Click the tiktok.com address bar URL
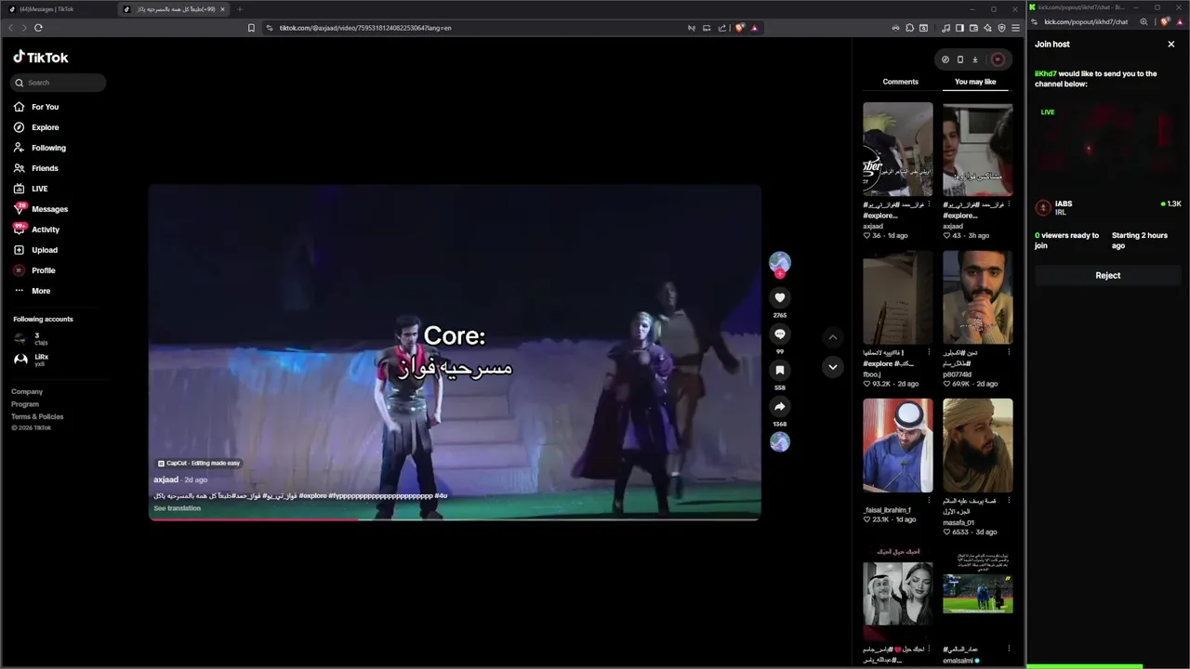Screen dimensions: 1190x669 click(x=365, y=28)
